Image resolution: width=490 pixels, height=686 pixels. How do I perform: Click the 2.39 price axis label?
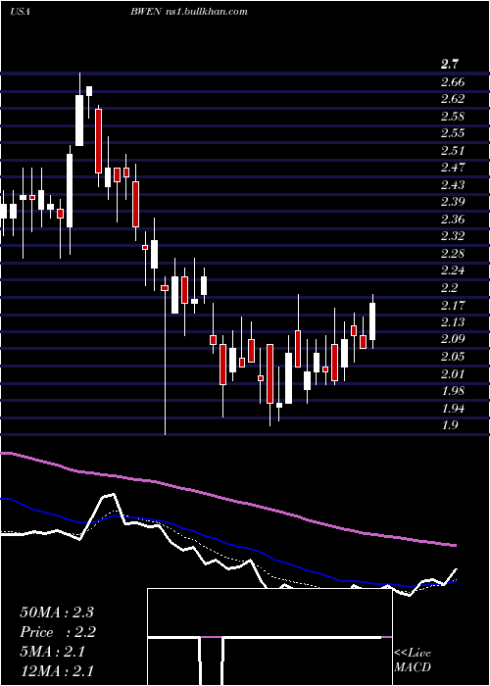pos(453,202)
